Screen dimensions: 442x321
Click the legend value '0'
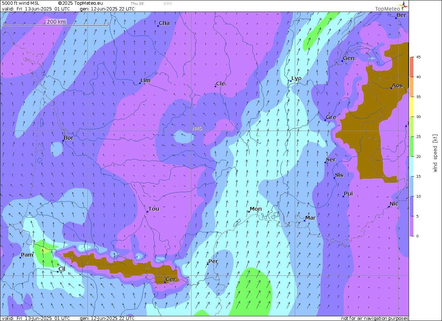pyautogui.click(x=418, y=236)
